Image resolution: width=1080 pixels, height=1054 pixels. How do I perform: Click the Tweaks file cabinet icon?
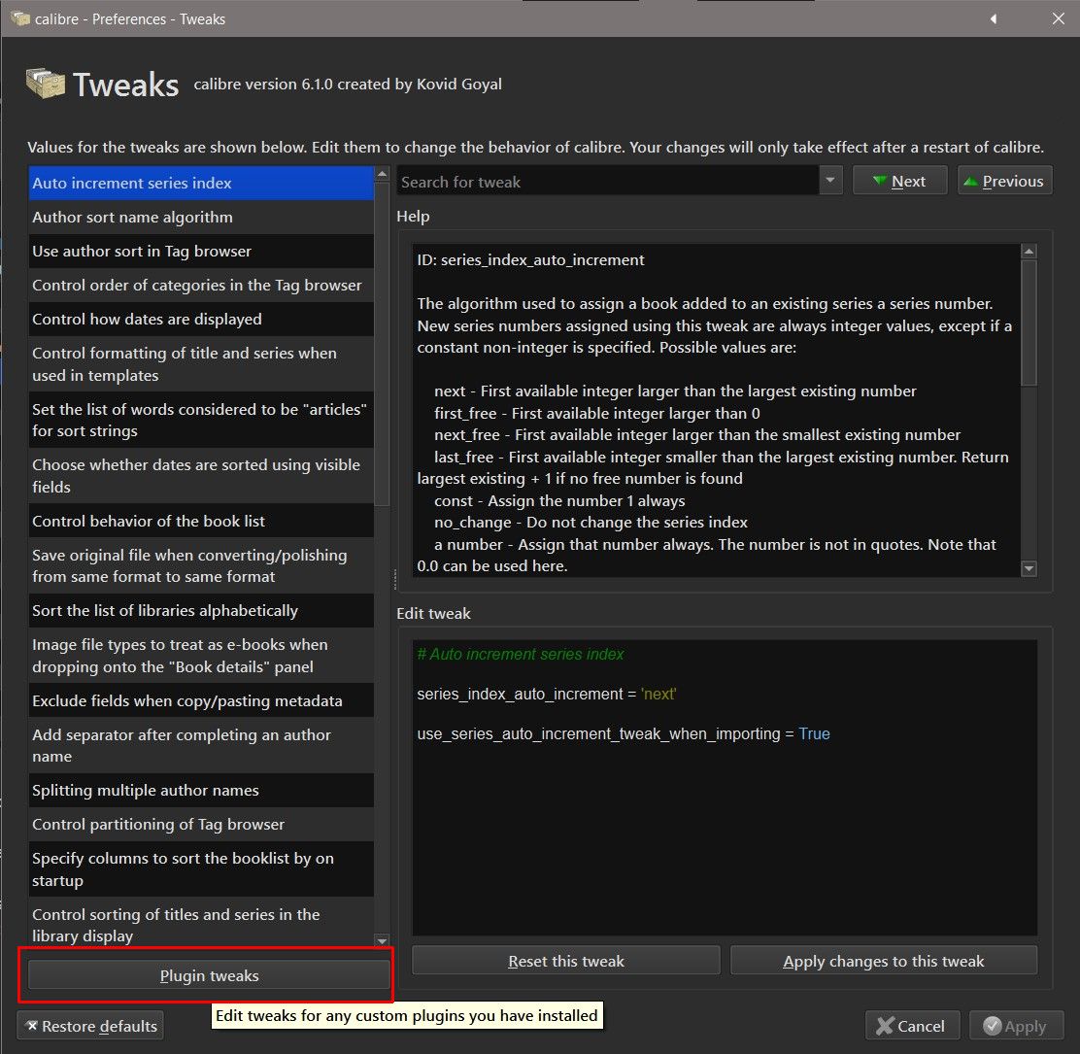45,85
